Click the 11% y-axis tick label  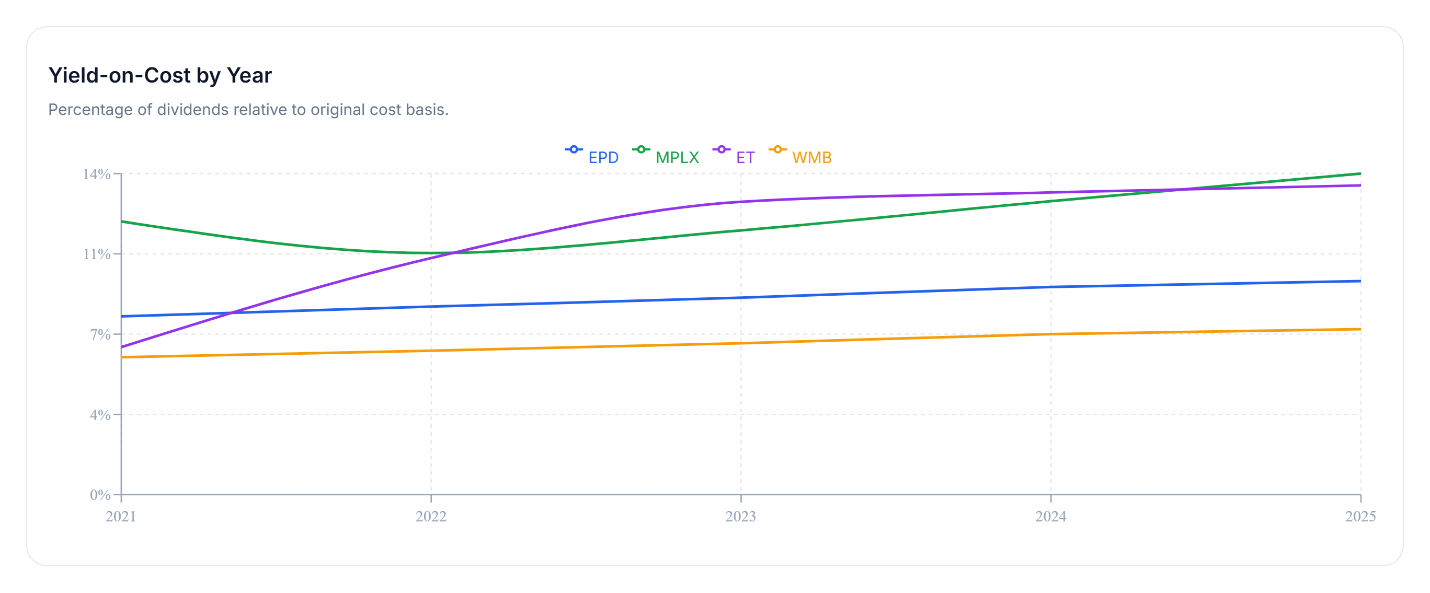[97, 254]
